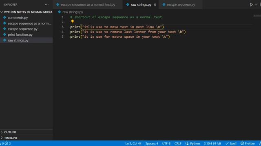
Task: Click python icon on raw strings.py tab
Action: click(x=128, y=4)
